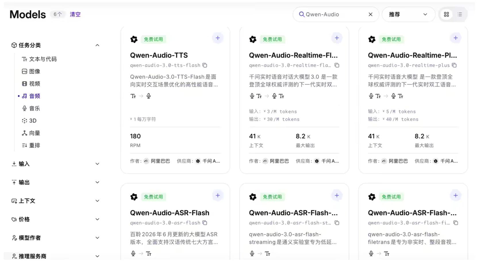Select the 文本与代码 category
The height and width of the screenshot is (264, 477).
(39, 59)
